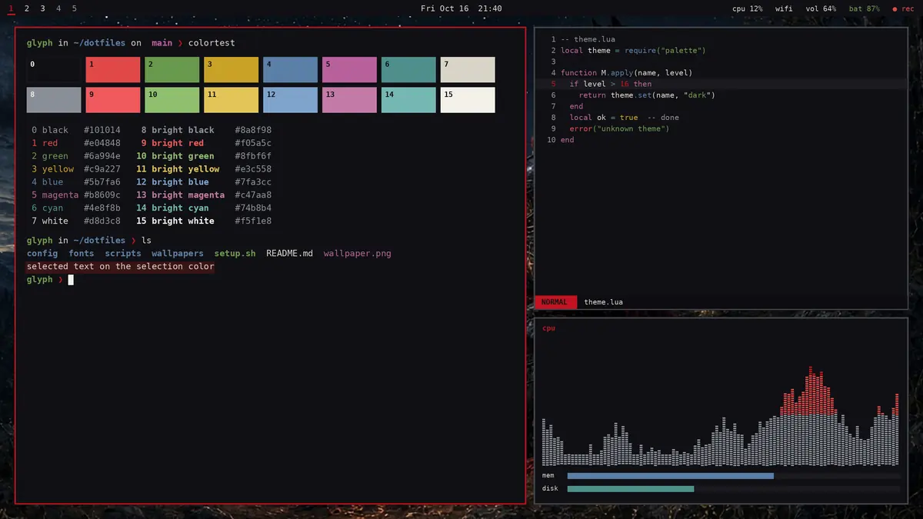
Task: Click editor line 2 with require("palette")
Action: (633, 51)
